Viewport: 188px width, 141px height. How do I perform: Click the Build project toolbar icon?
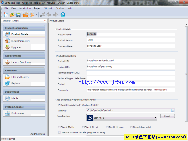coord(26,15)
